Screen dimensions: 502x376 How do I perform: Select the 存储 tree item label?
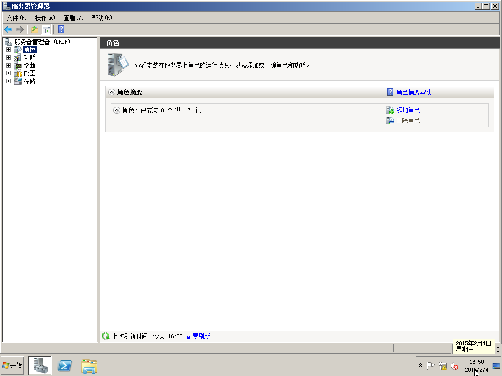(29, 81)
